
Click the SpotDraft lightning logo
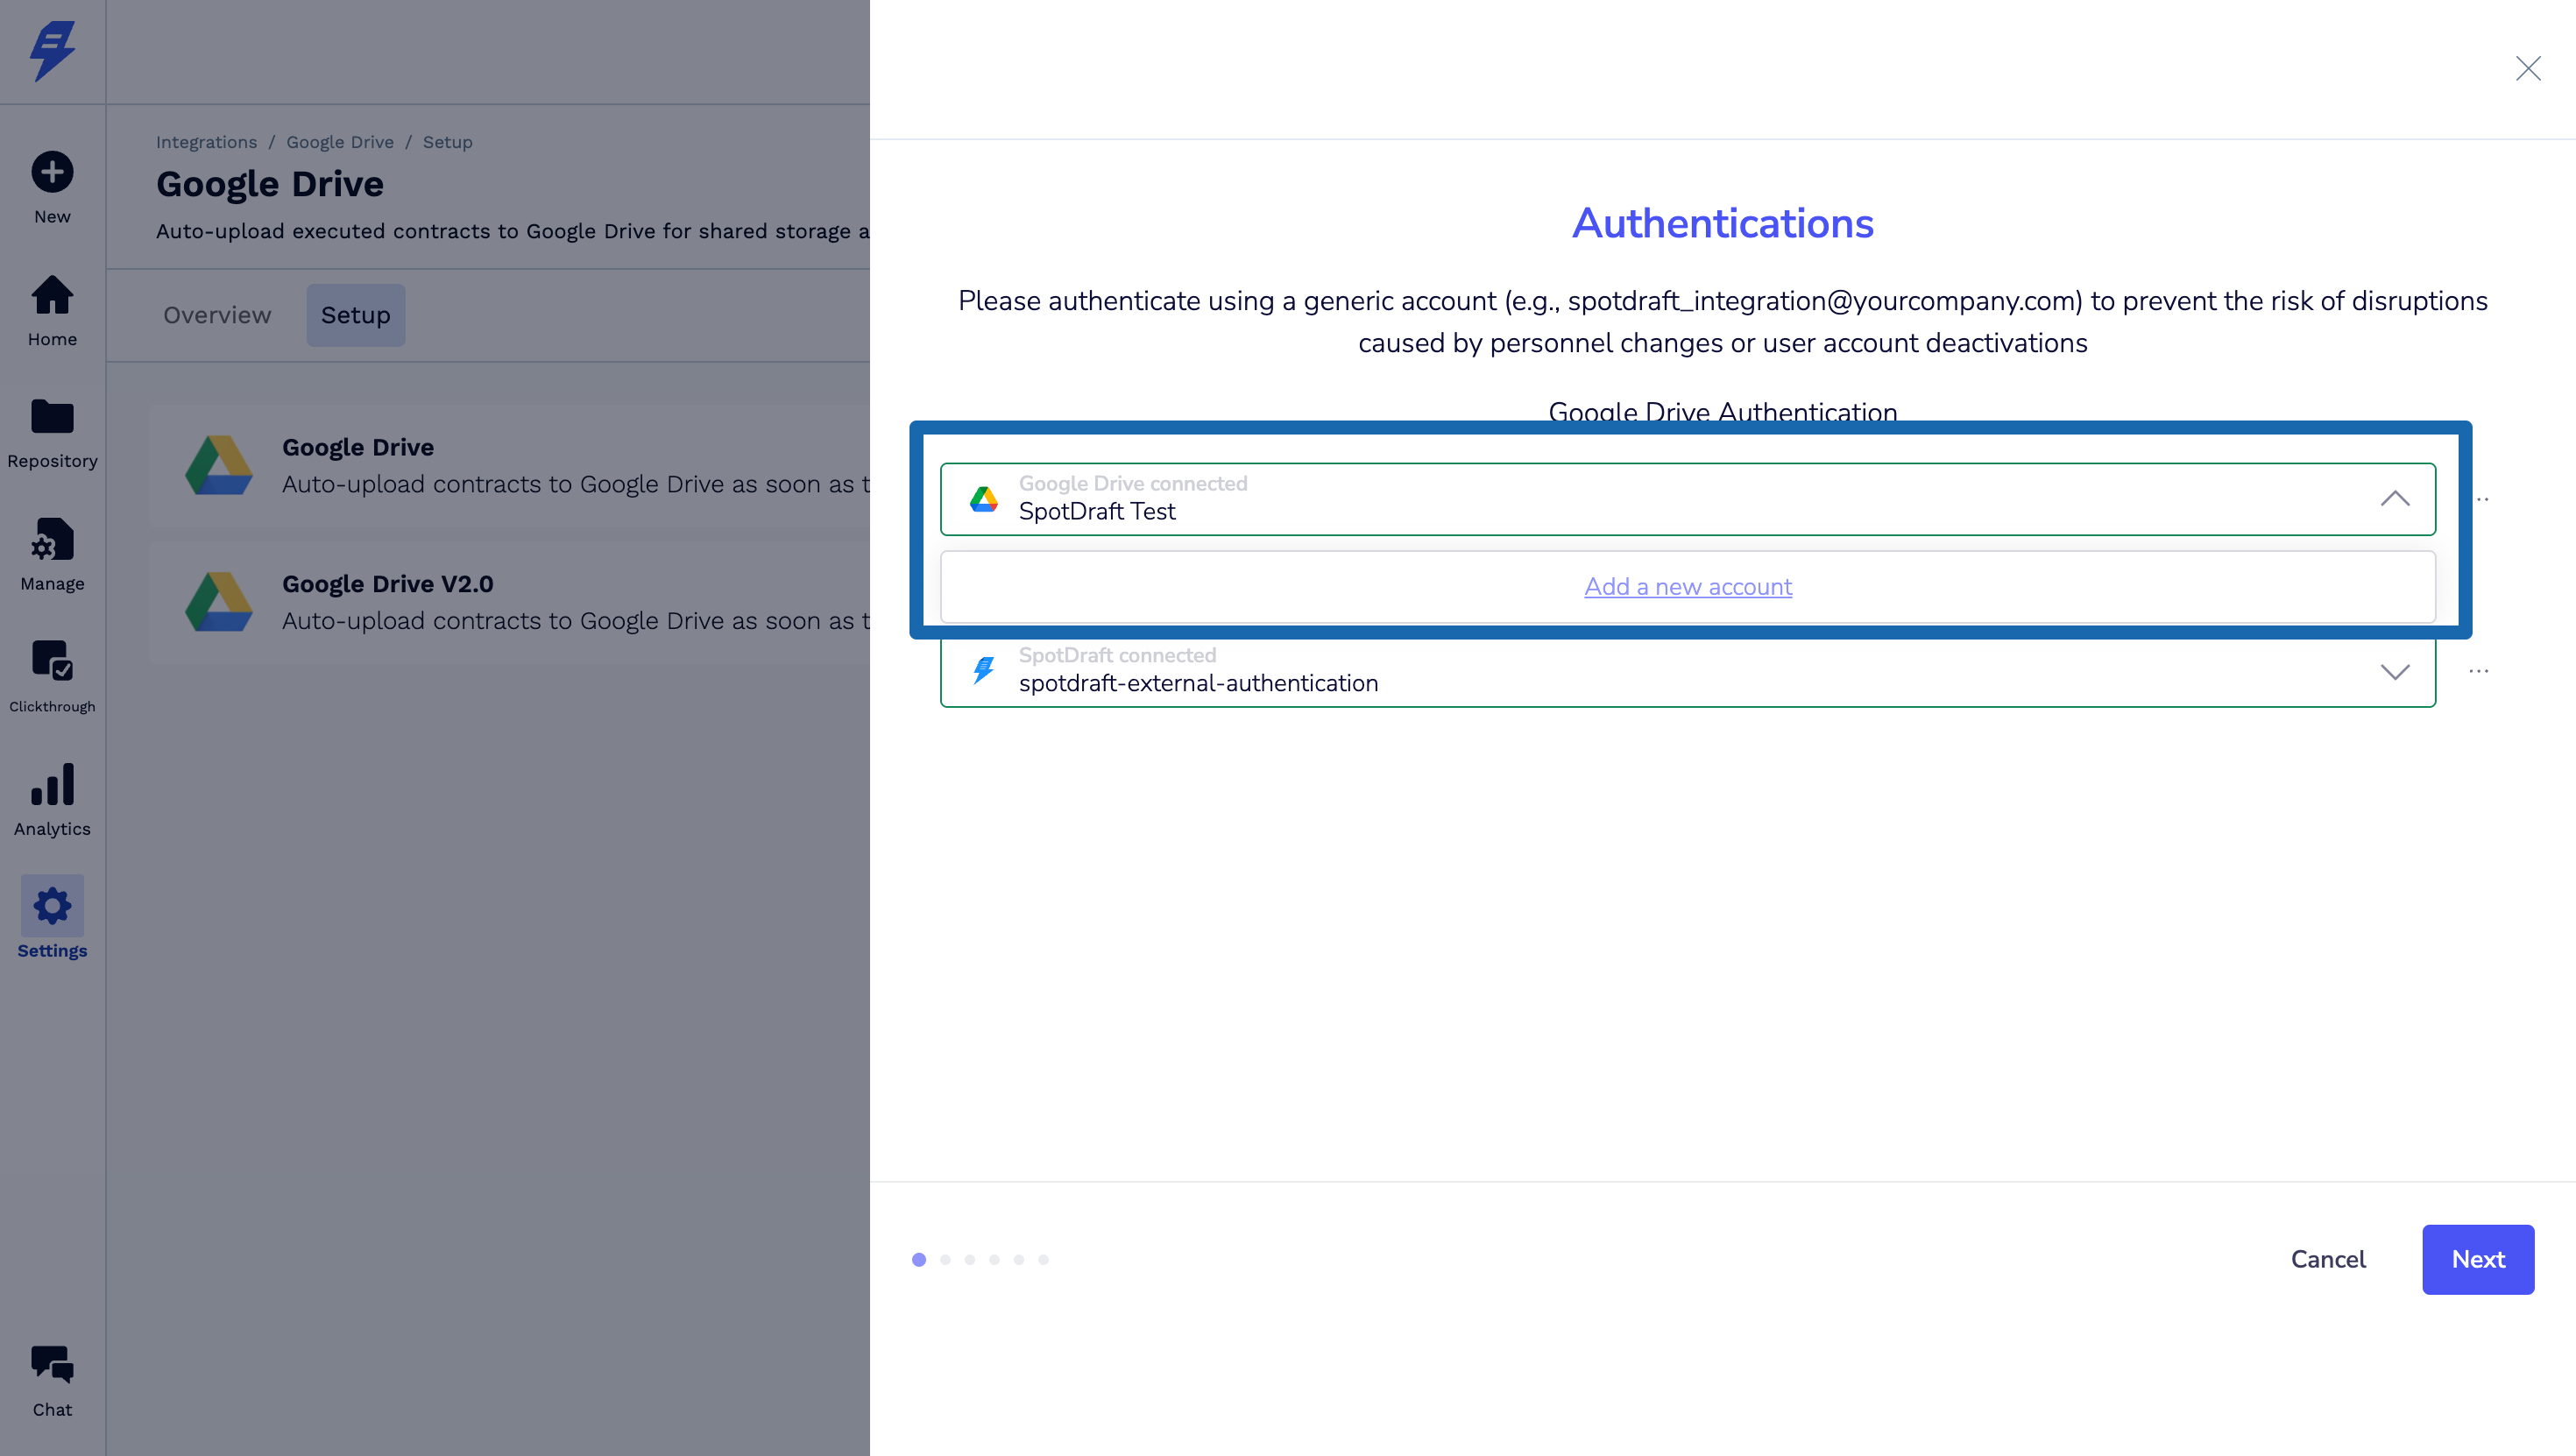(52, 50)
